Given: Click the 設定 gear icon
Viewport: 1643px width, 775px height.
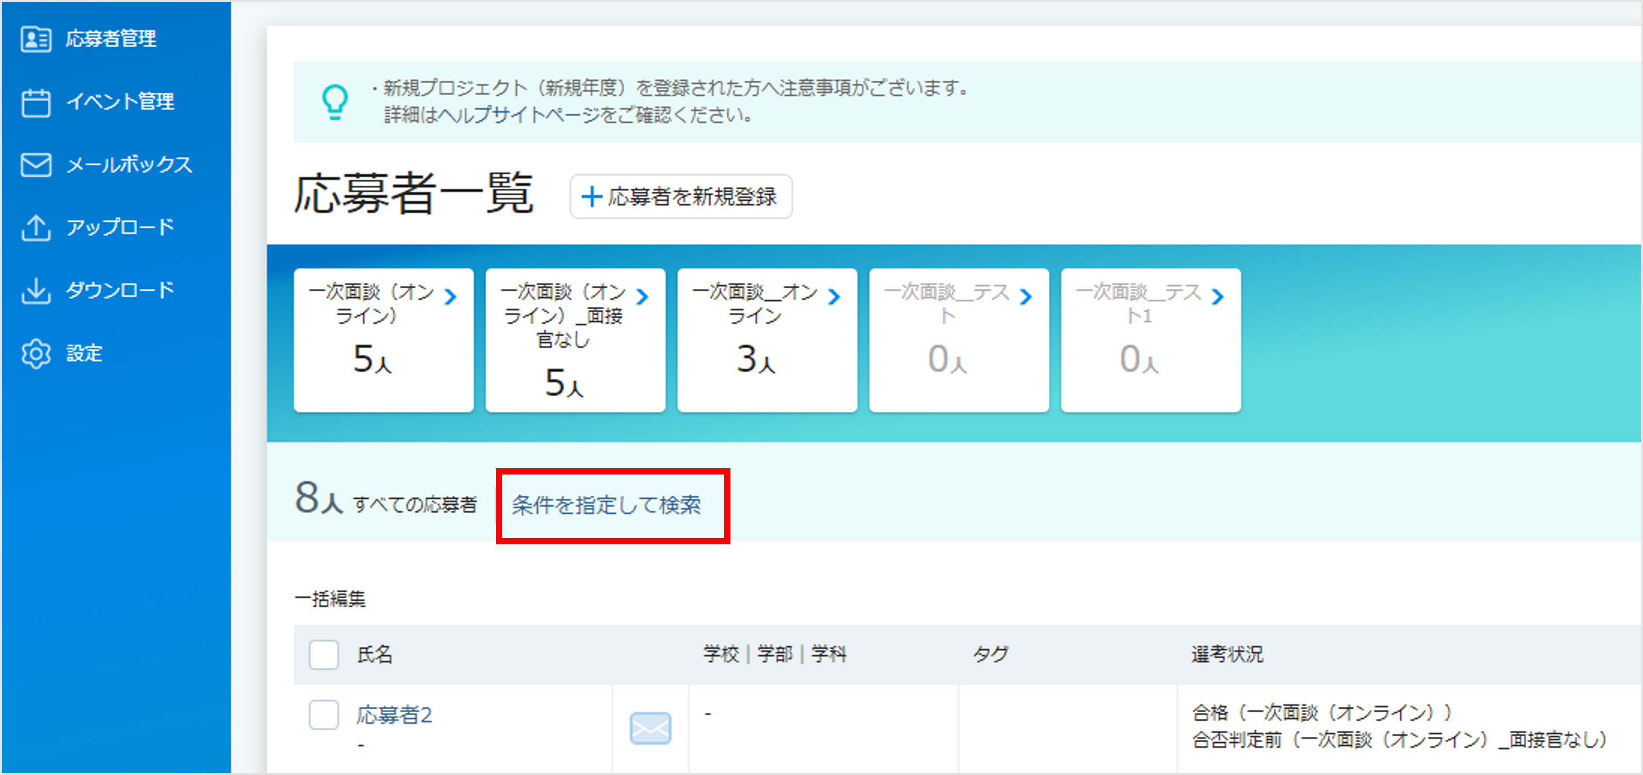Looking at the screenshot, I should coord(36,354).
